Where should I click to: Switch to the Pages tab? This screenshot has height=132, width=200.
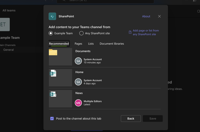pos(78,44)
